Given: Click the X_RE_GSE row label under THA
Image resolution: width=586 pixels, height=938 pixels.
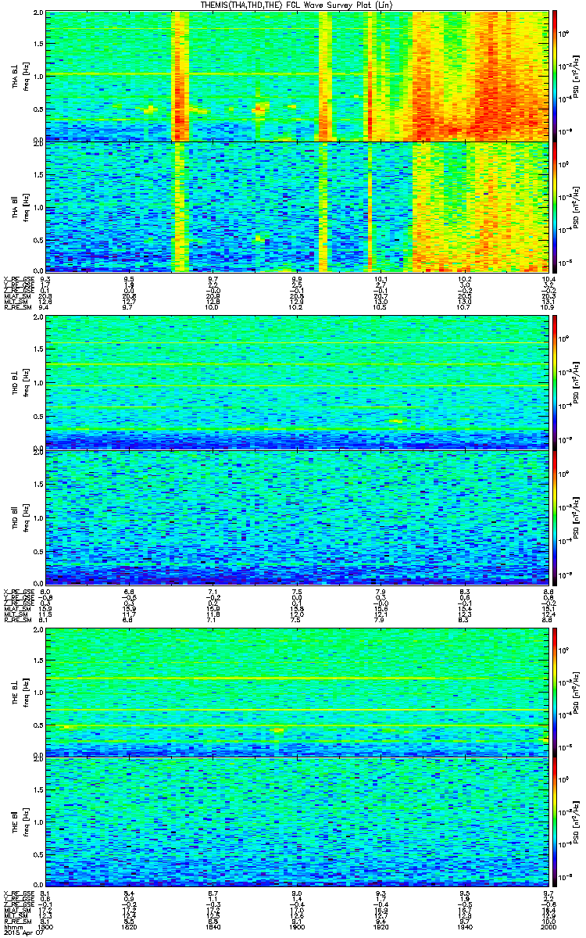Looking at the screenshot, I should pos(17,278).
